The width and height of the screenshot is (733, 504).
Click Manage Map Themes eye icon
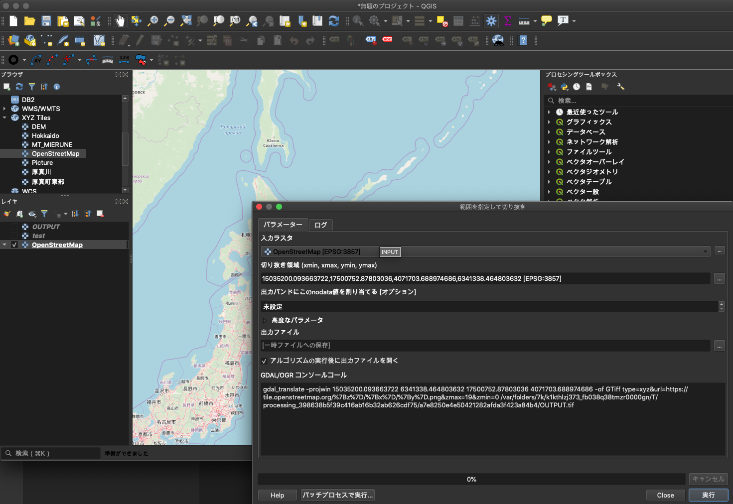tap(32, 214)
